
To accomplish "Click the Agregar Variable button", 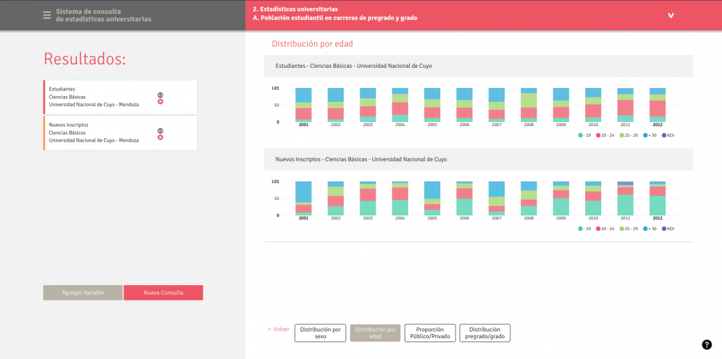I will click(83, 293).
